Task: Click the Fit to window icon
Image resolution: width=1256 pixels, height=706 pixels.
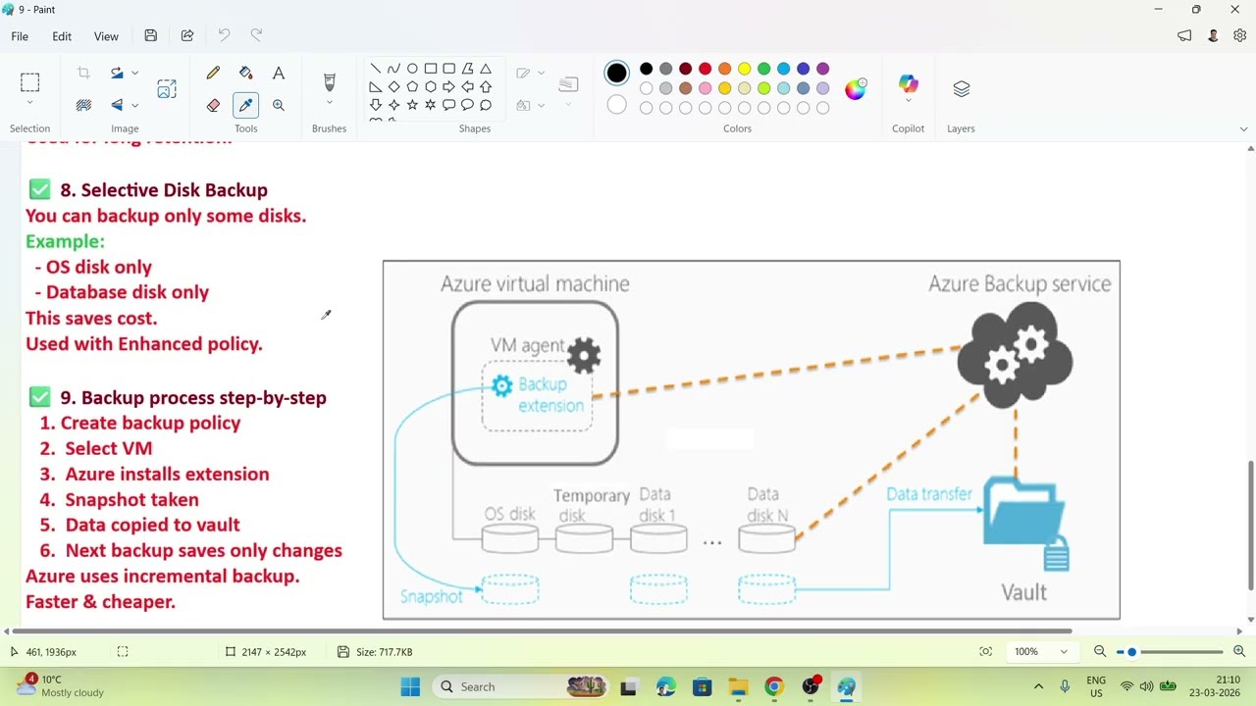Action: (x=985, y=652)
